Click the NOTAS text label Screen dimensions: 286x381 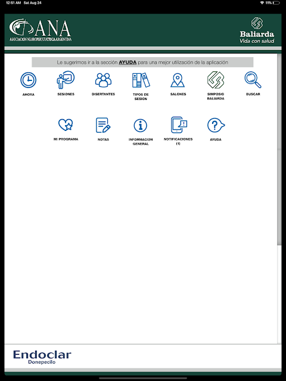103,139
